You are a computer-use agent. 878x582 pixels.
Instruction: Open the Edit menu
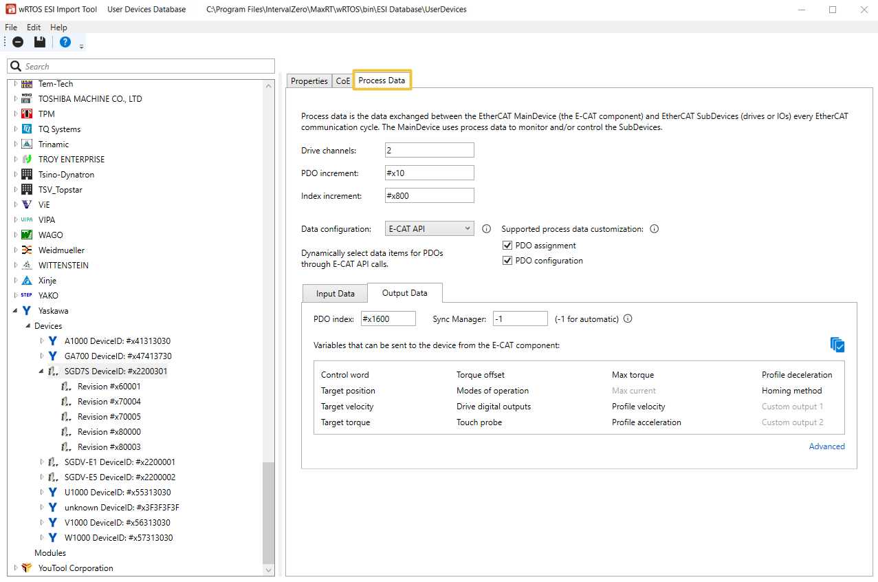pos(34,28)
